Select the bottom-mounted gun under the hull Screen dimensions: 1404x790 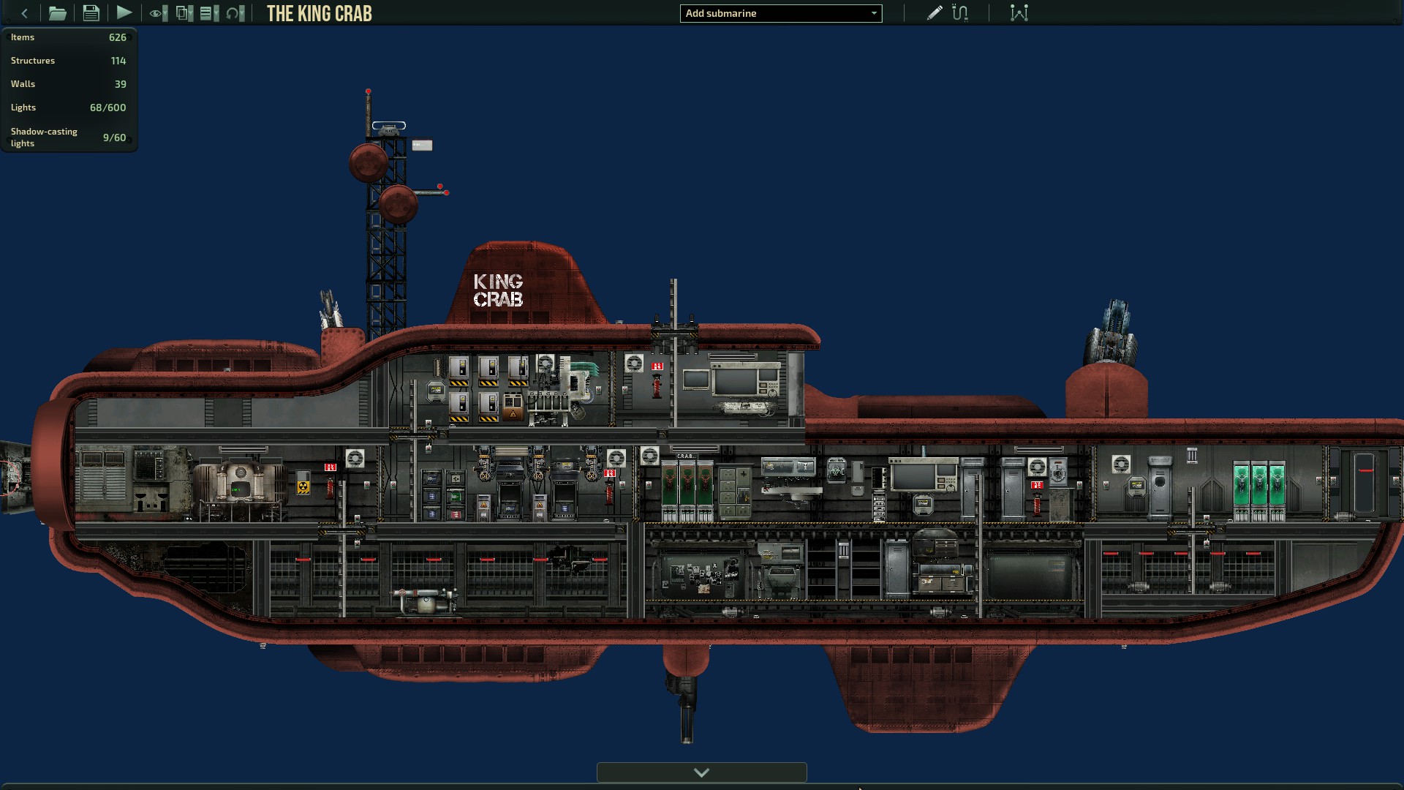(x=684, y=707)
